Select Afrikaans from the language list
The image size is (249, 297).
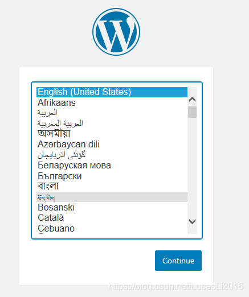coord(112,102)
